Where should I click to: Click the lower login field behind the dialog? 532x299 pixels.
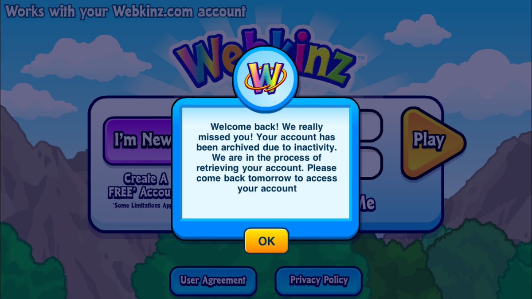[x=370, y=163]
